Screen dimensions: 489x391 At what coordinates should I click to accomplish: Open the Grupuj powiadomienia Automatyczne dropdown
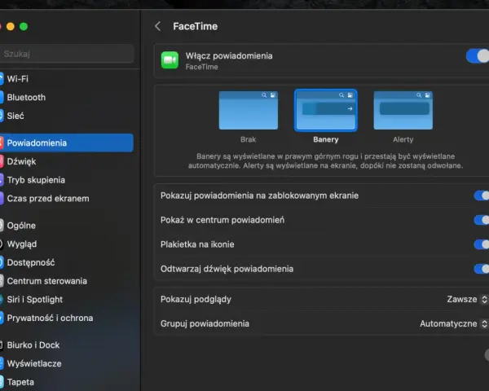pyautogui.click(x=453, y=323)
